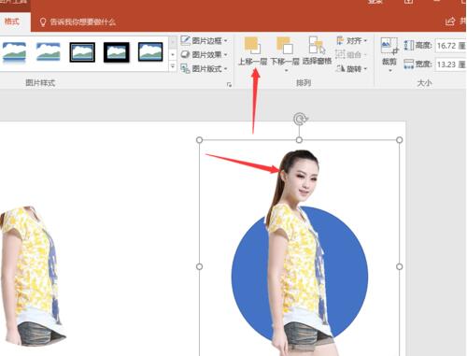
Task: Open the 格式 ribbon tab
Action: click(12, 21)
